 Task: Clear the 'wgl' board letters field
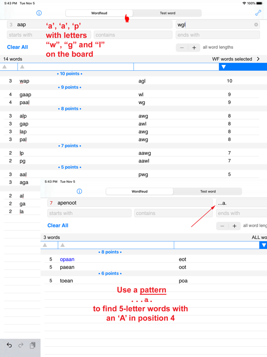(256, 25)
